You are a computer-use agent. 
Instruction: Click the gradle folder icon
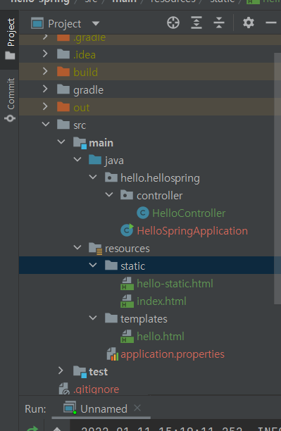point(63,89)
